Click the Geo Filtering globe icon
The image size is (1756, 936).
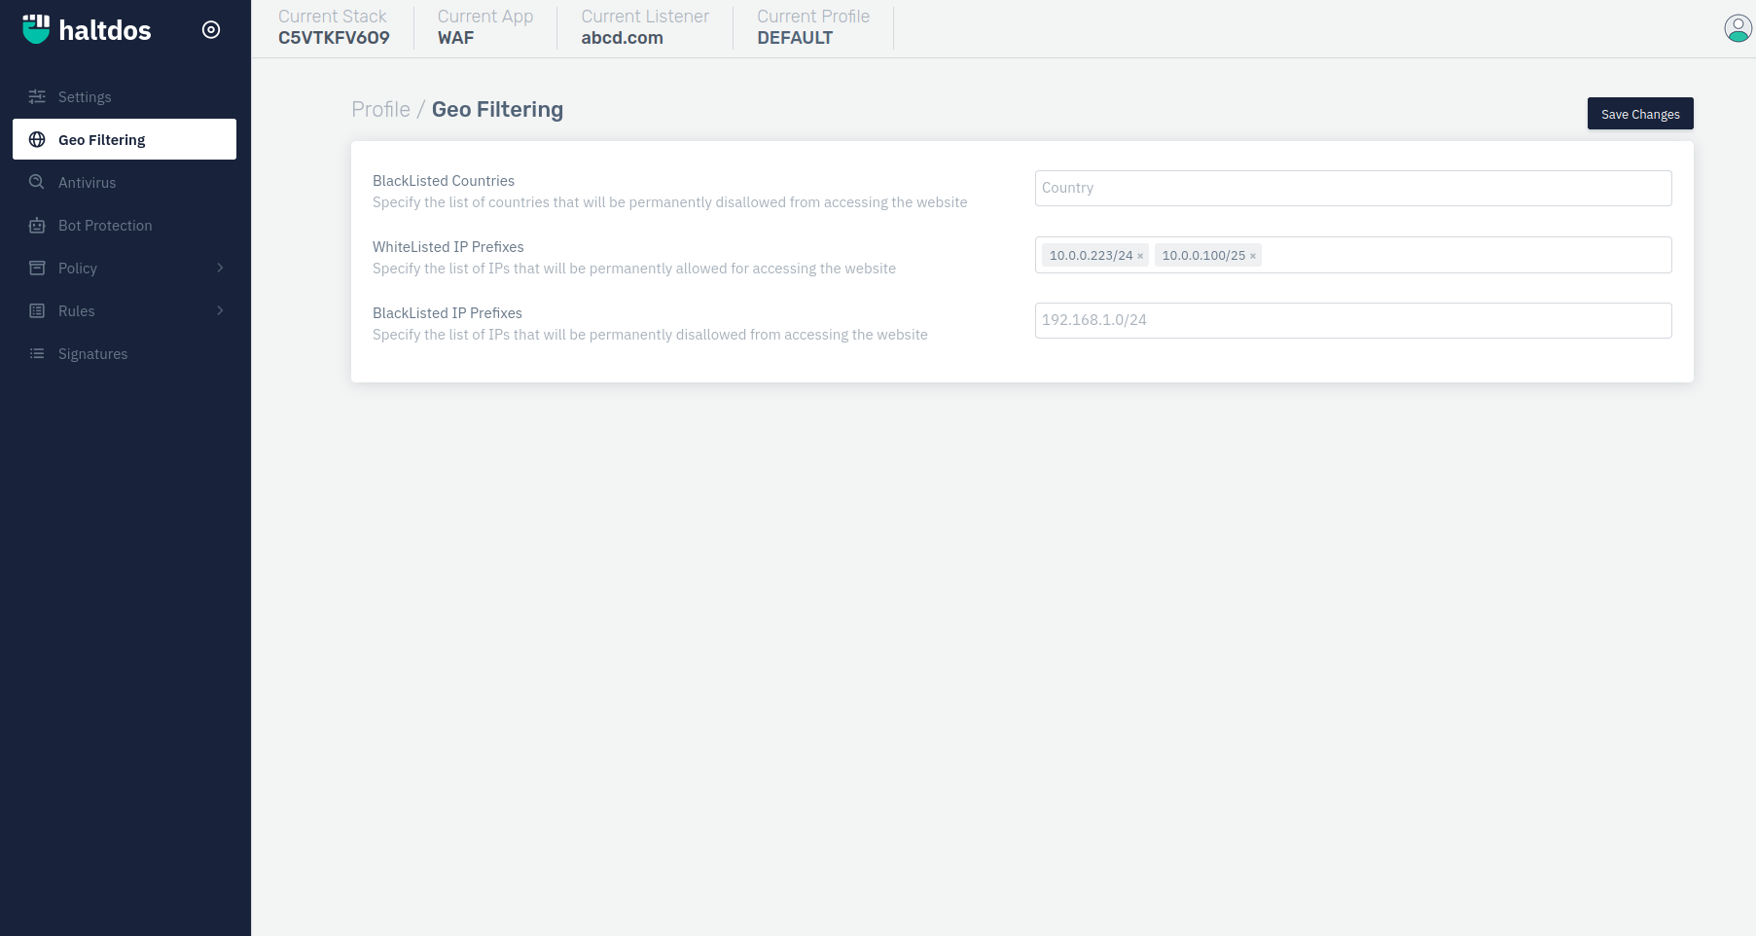click(37, 139)
